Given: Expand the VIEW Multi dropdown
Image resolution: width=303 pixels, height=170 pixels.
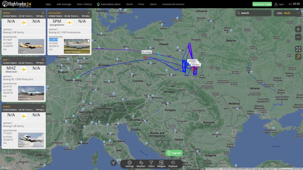Looking at the screenshot, I should pos(287,13).
